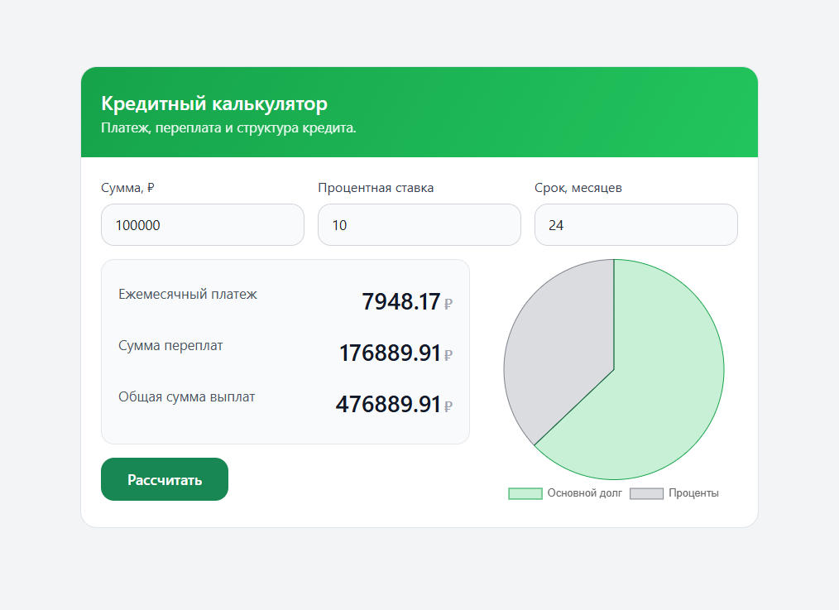
Task: Click the 'Сумма, ₽' input field
Action: (x=202, y=224)
